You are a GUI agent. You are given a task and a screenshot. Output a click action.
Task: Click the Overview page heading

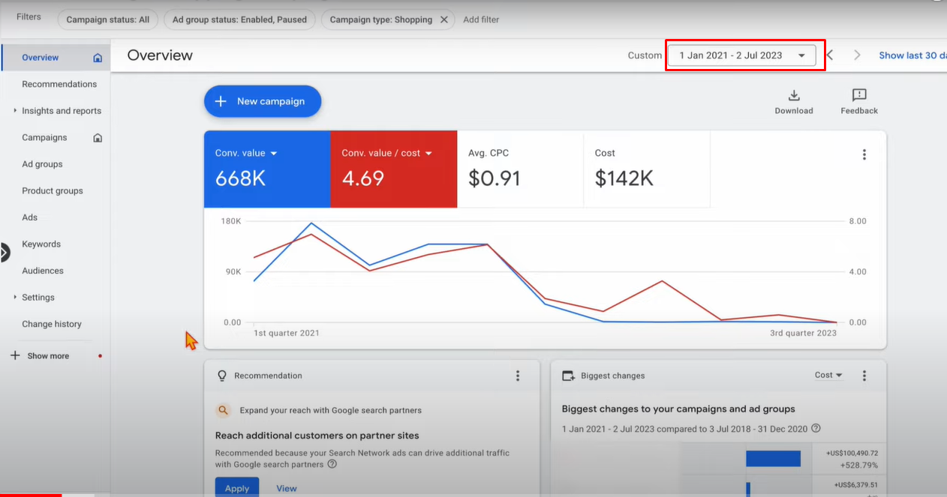160,55
